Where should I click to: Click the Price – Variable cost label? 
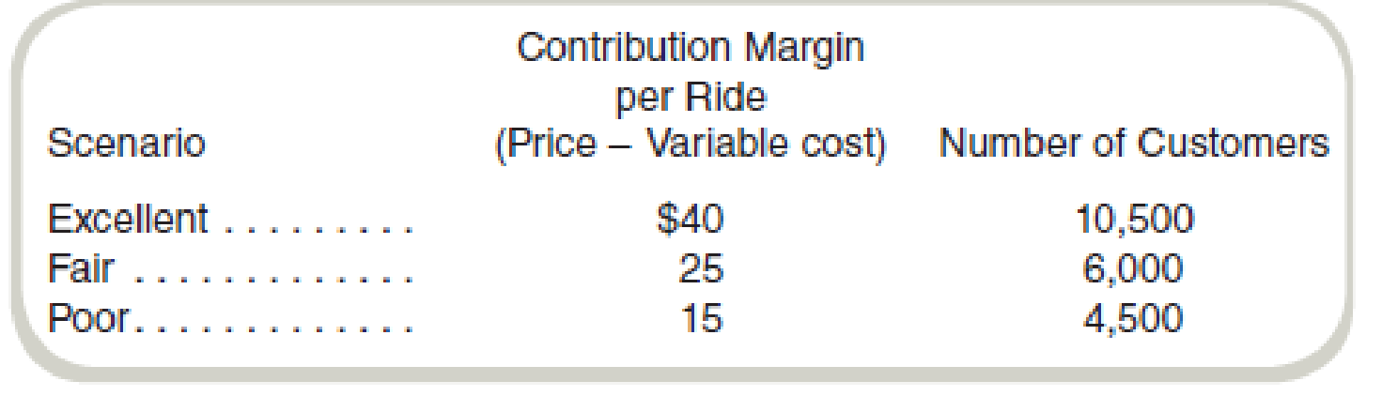point(691,145)
